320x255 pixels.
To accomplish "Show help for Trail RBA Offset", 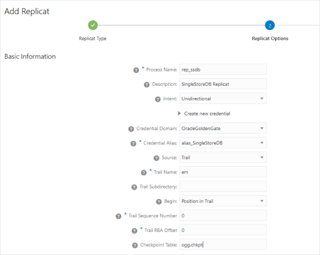I will 134,230.
